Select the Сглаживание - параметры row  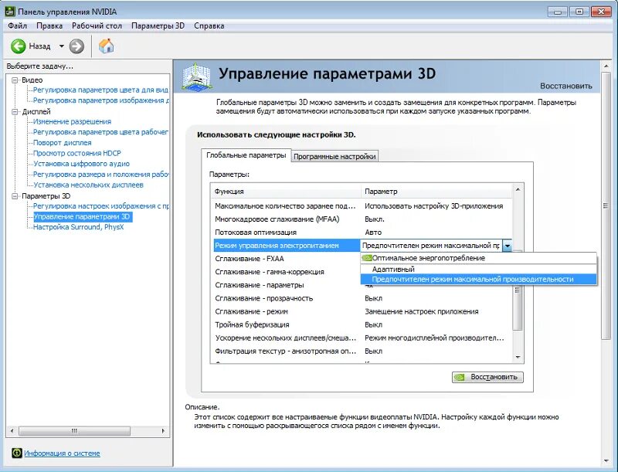coord(287,285)
